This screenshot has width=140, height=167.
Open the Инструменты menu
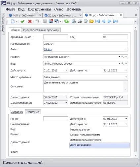point(39,9)
